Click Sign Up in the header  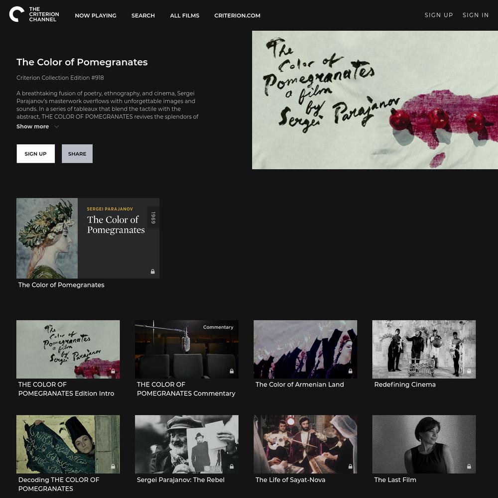pyautogui.click(x=439, y=15)
